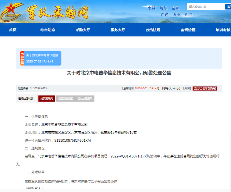Click the 军队采购网 site title
This screenshot has height=192, width=231.
(x=58, y=13)
